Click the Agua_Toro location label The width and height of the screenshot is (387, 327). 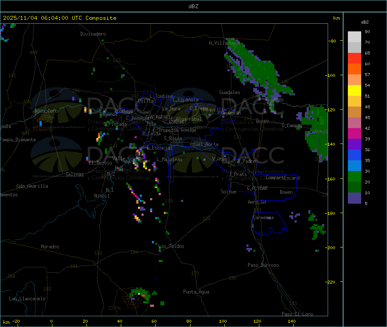tap(46, 111)
